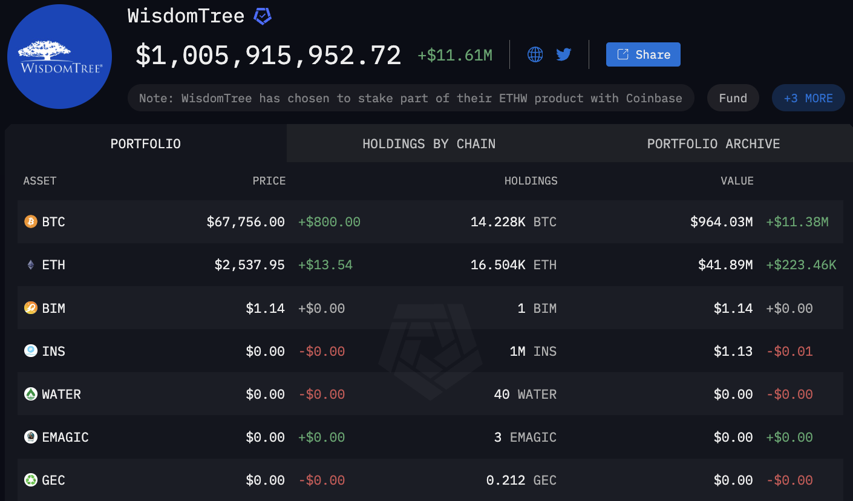Click the ETH price $2,537.95
This screenshot has height=501, width=853.
pyautogui.click(x=249, y=265)
